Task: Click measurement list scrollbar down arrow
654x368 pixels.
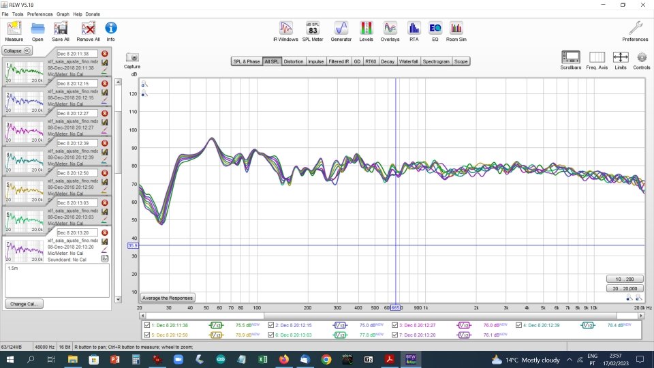Action: tap(118, 299)
